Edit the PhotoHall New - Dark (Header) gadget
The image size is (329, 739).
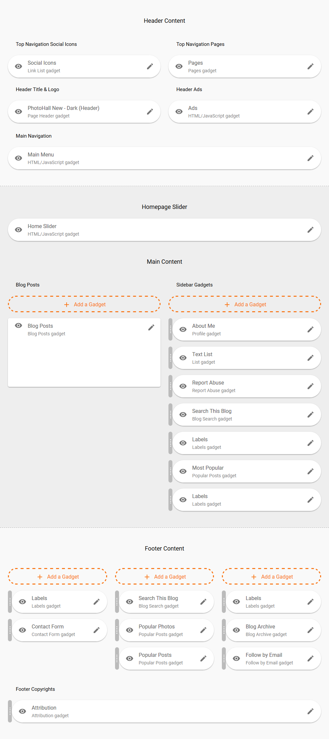pos(150,112)
